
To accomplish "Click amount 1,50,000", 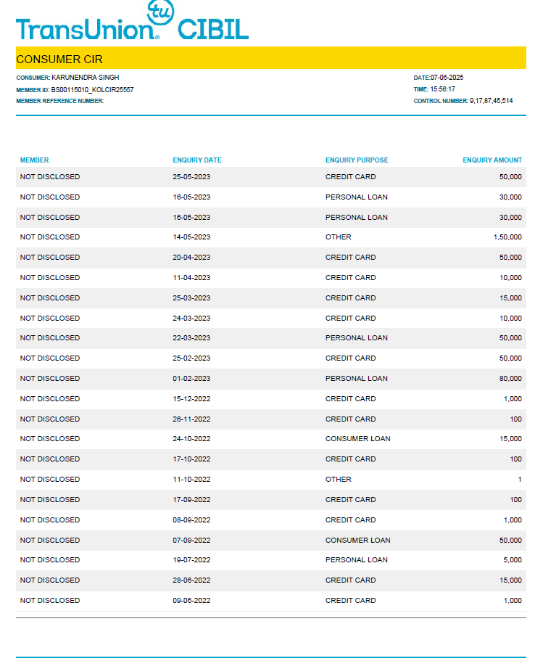I will (x=507, y=237).
